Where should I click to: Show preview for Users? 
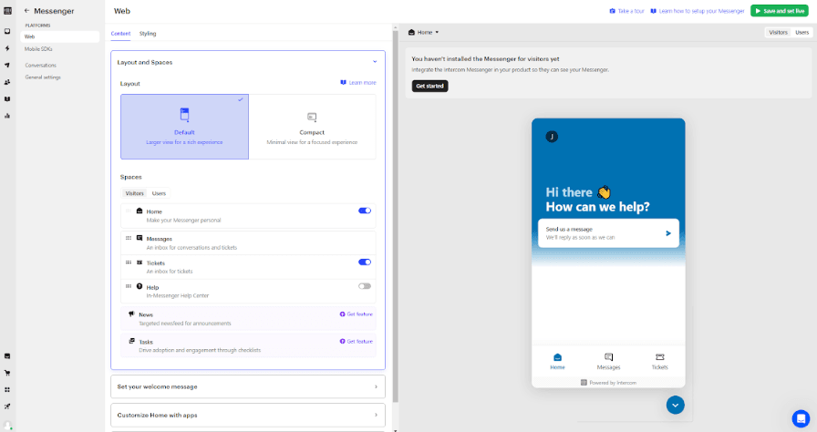coord(801,32)
